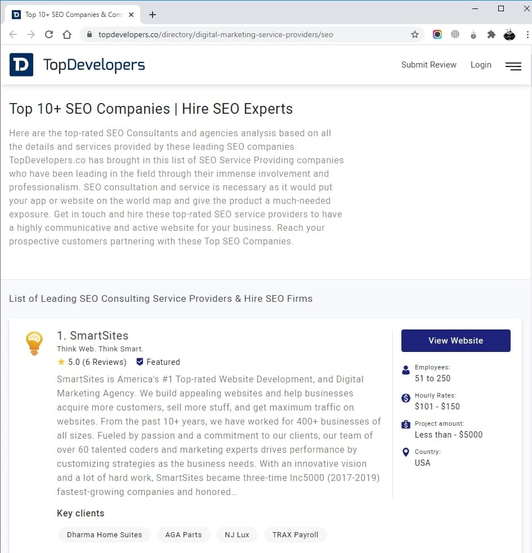
Task: Click the SmartSites lightbulb logo
Action: click(34, 343)
